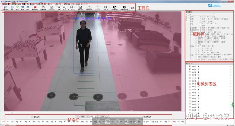Select the 编辑图形 edit shape tool
The height and width of the screenshot is (126, 235).
[x=51, y=8]
